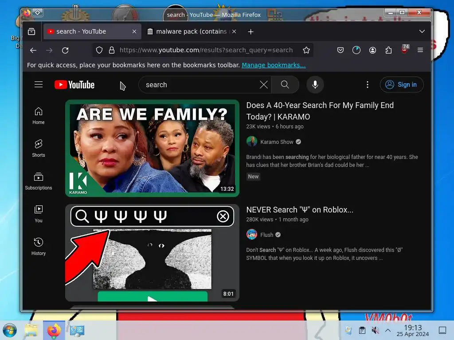Open YouTube settings three-dot menu
Screen dimensions: 454x340
coord(368,85)
